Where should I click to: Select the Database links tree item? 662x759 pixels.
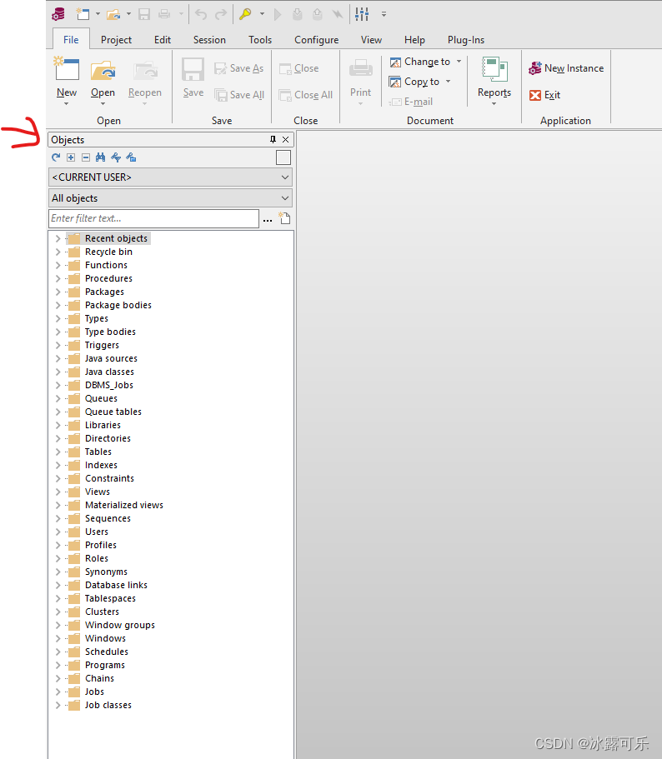point(116,585)
